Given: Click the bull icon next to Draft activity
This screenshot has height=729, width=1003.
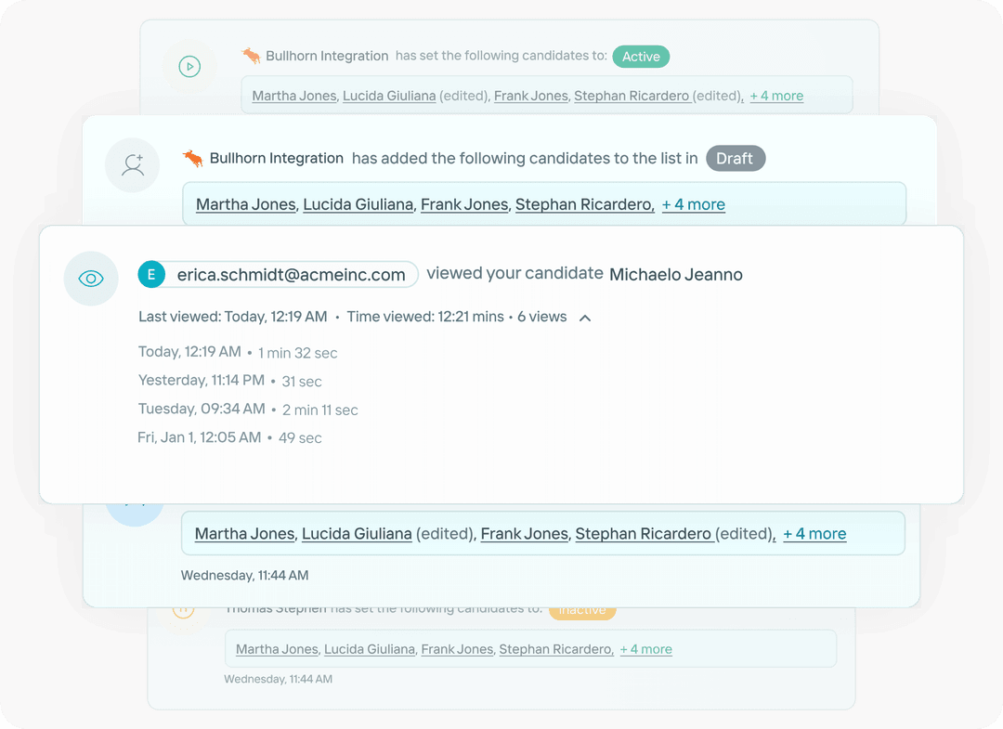Looking at the screenshot, I should (x=193, y=157).
